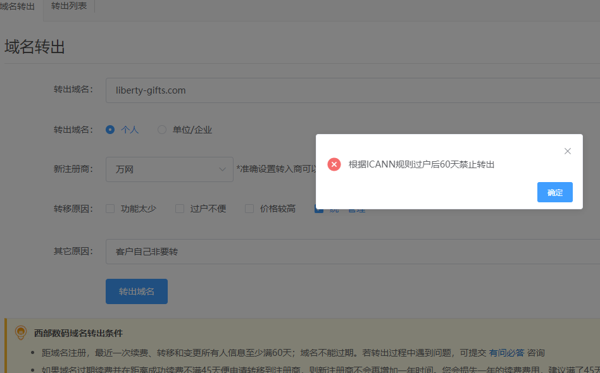Select the 个人 radio option
This screenshot has height=373, width=600.
(110, 130)
